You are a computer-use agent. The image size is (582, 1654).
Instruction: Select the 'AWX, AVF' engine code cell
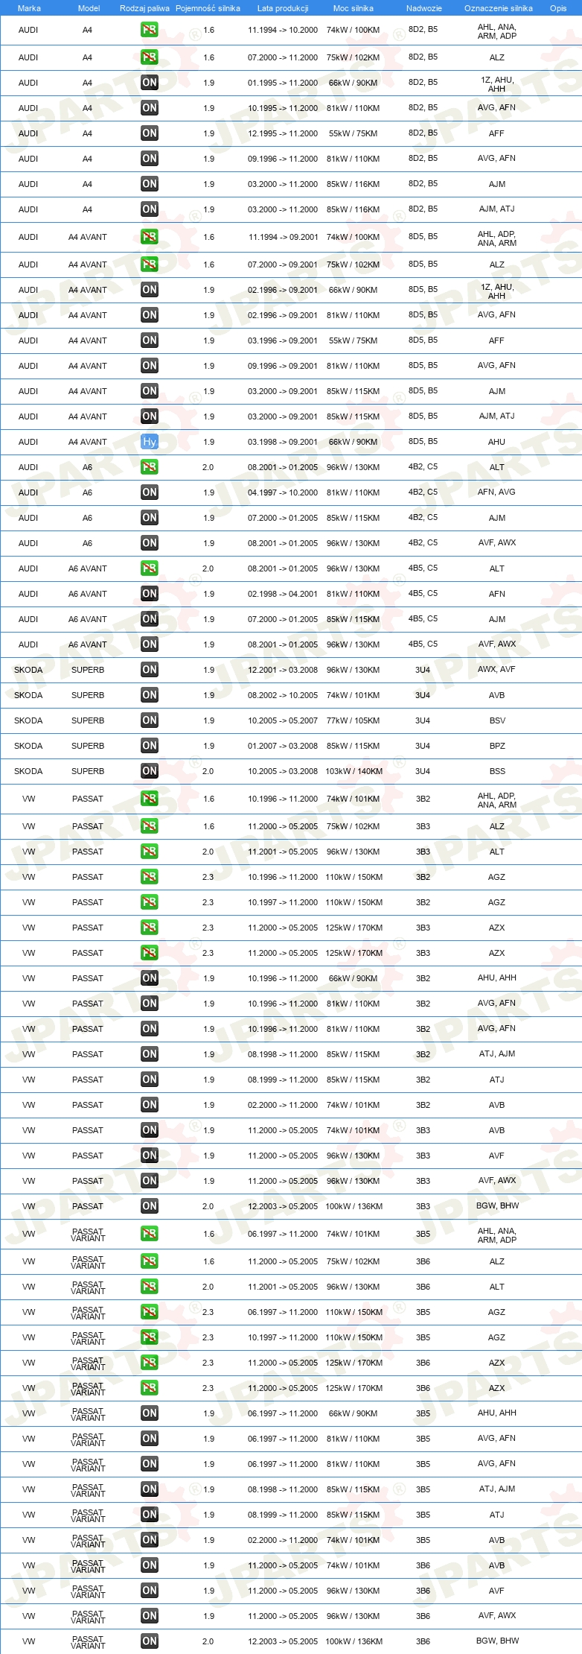pyautogui.click(x=496, y=669)
